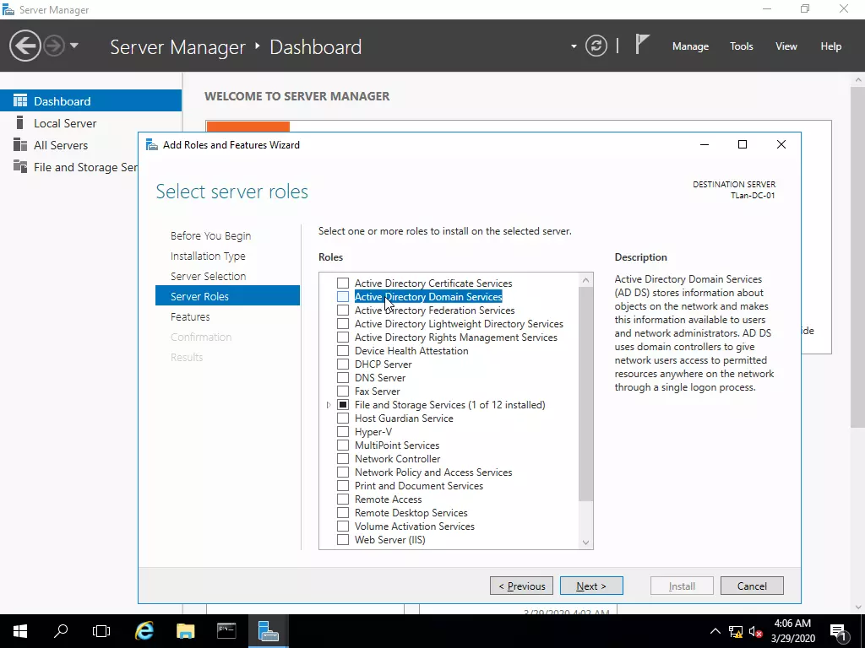Open Command Prompt from taskbar
The image size is (865, 648).
226,631
